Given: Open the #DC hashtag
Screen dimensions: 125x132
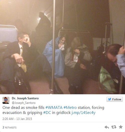Looking at the screenshot, I should [x=47, y=113].
